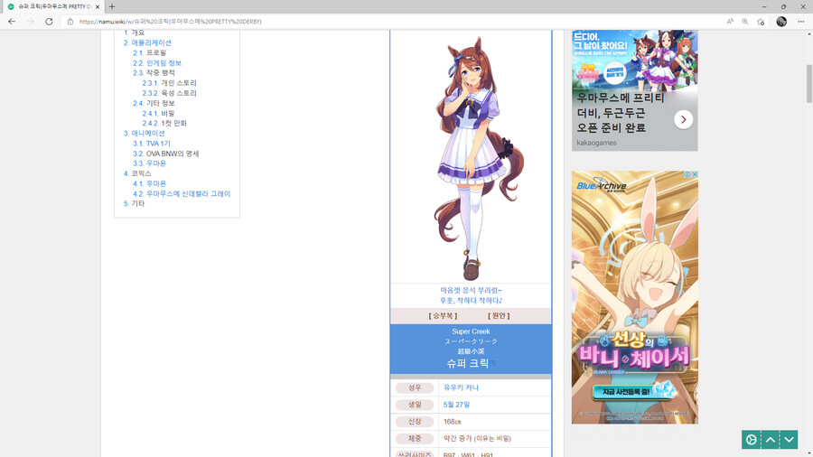Go to contents entry 3. 애니메이션
The height and width of the screenshot is (457, 813).
pyautogui.click(x=144, y=133)
